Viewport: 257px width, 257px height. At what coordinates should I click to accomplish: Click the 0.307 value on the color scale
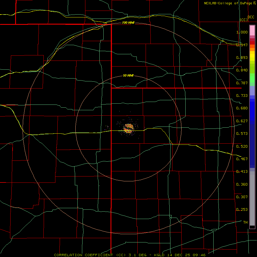pos(242,197)
